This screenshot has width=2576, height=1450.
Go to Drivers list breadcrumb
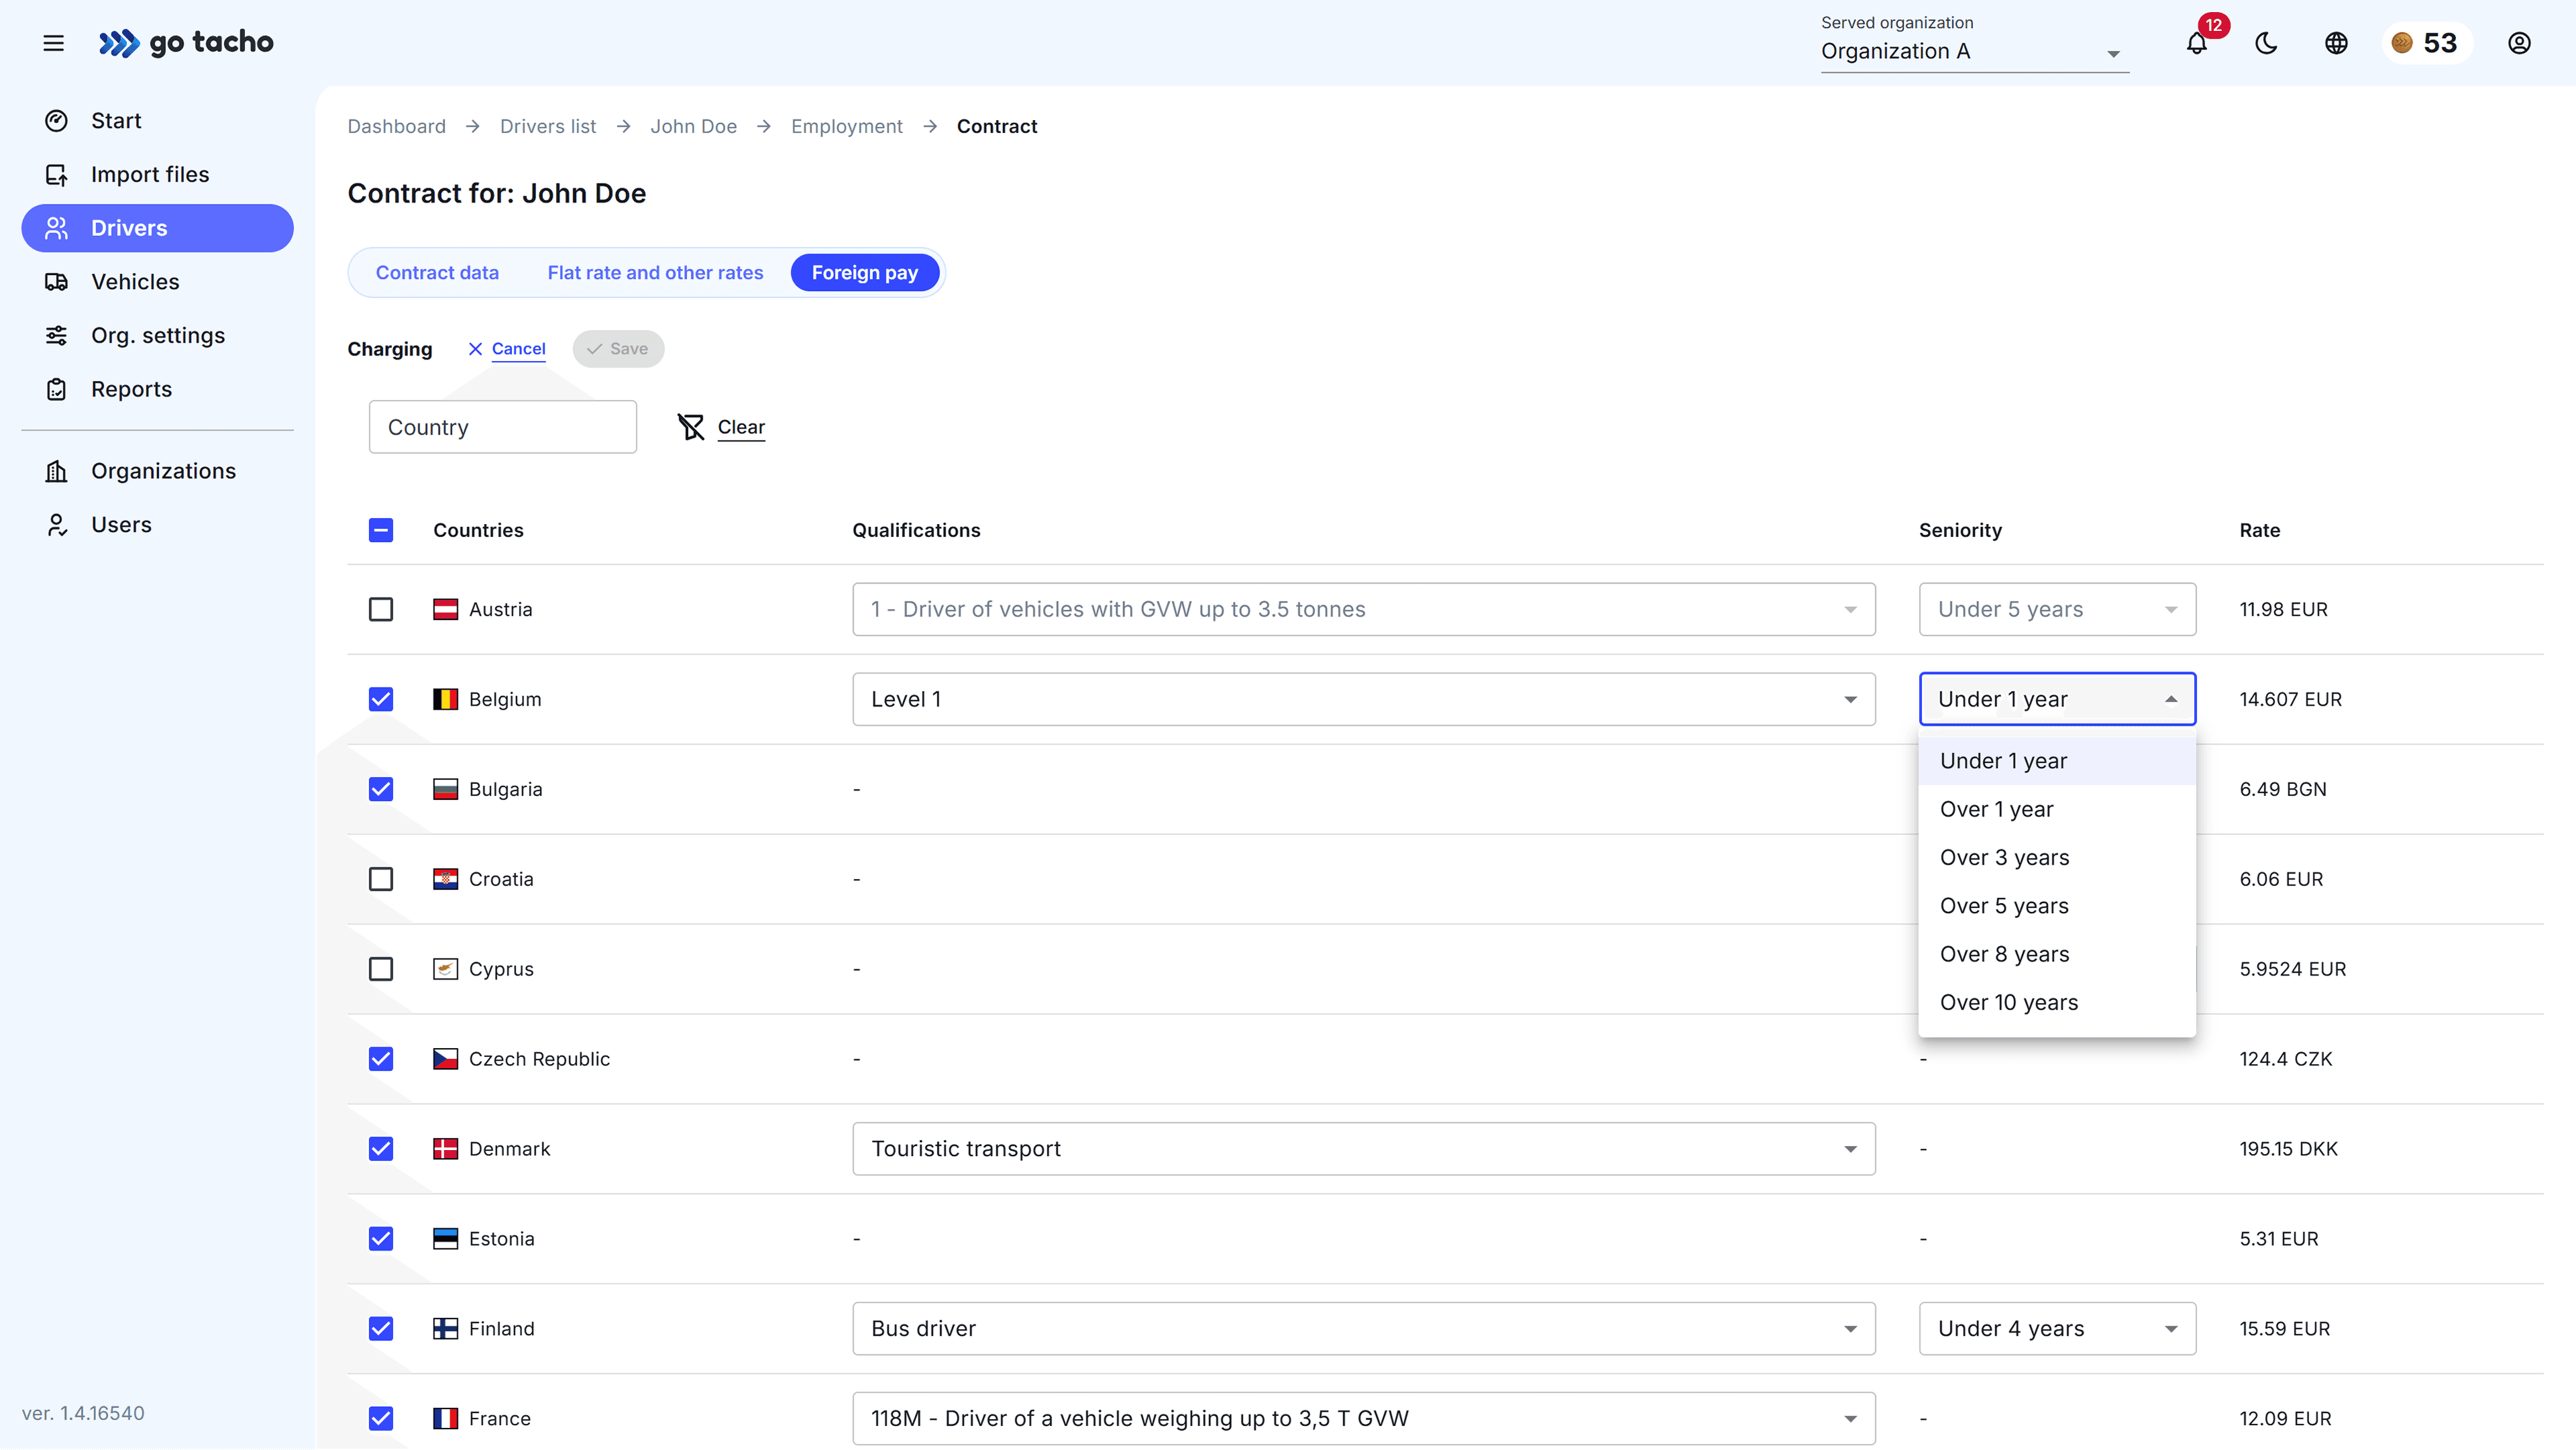(548, 126)
